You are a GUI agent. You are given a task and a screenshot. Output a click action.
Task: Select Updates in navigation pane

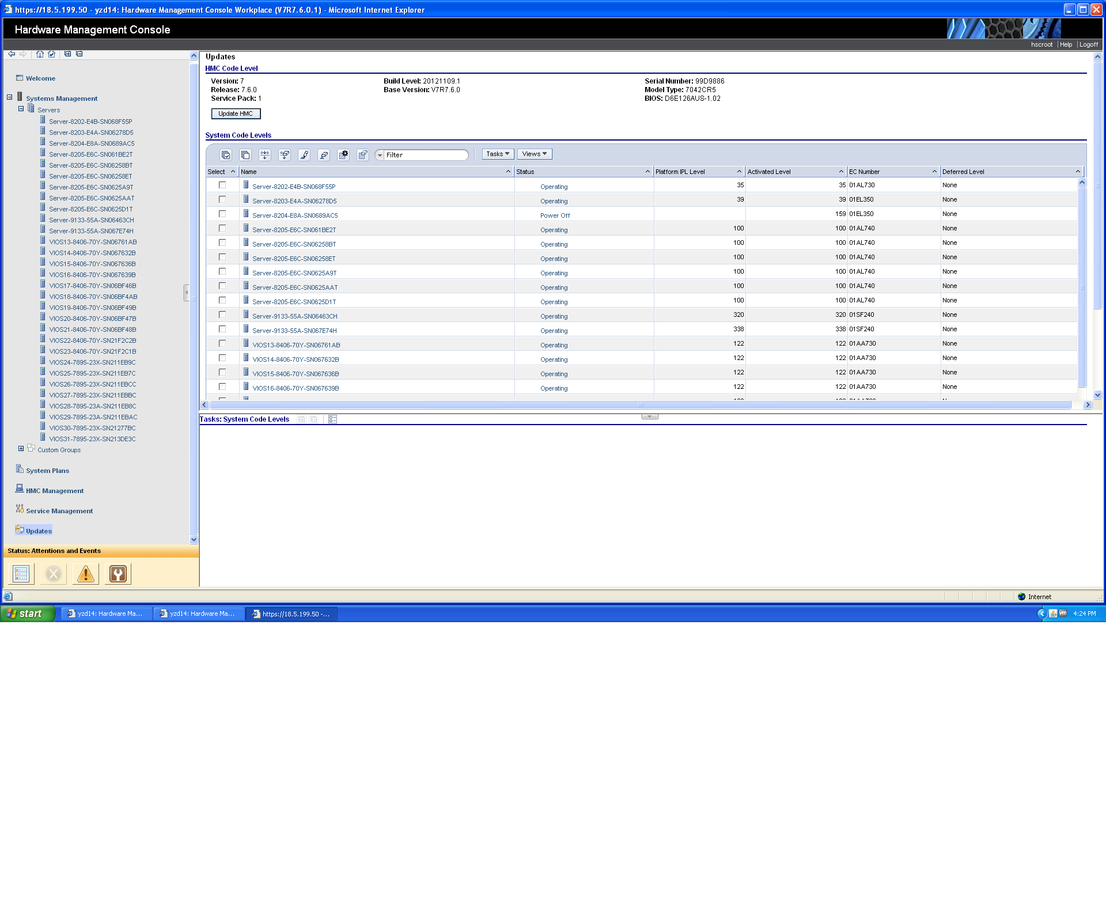pos(39,532)
